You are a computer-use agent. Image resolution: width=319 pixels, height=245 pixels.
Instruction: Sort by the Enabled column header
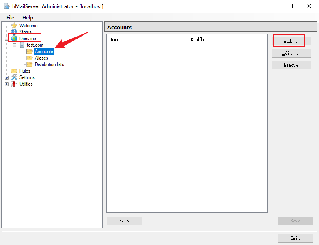click(x=212, y=39)
